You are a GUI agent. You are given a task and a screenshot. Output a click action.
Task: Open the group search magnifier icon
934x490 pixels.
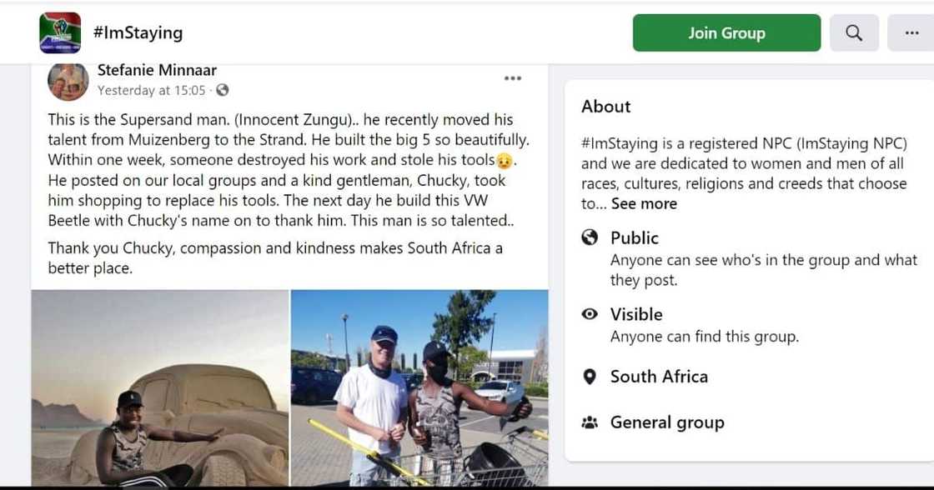(854, 33)
